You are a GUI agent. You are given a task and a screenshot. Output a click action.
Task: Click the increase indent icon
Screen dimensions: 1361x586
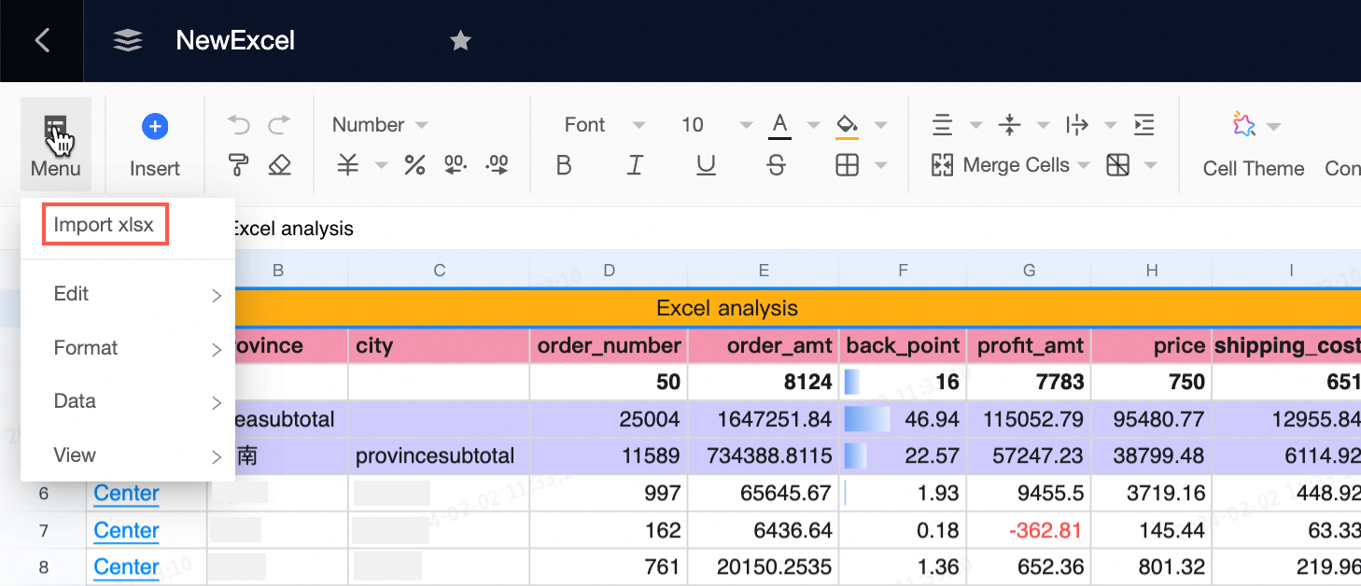click(1144, 125)
